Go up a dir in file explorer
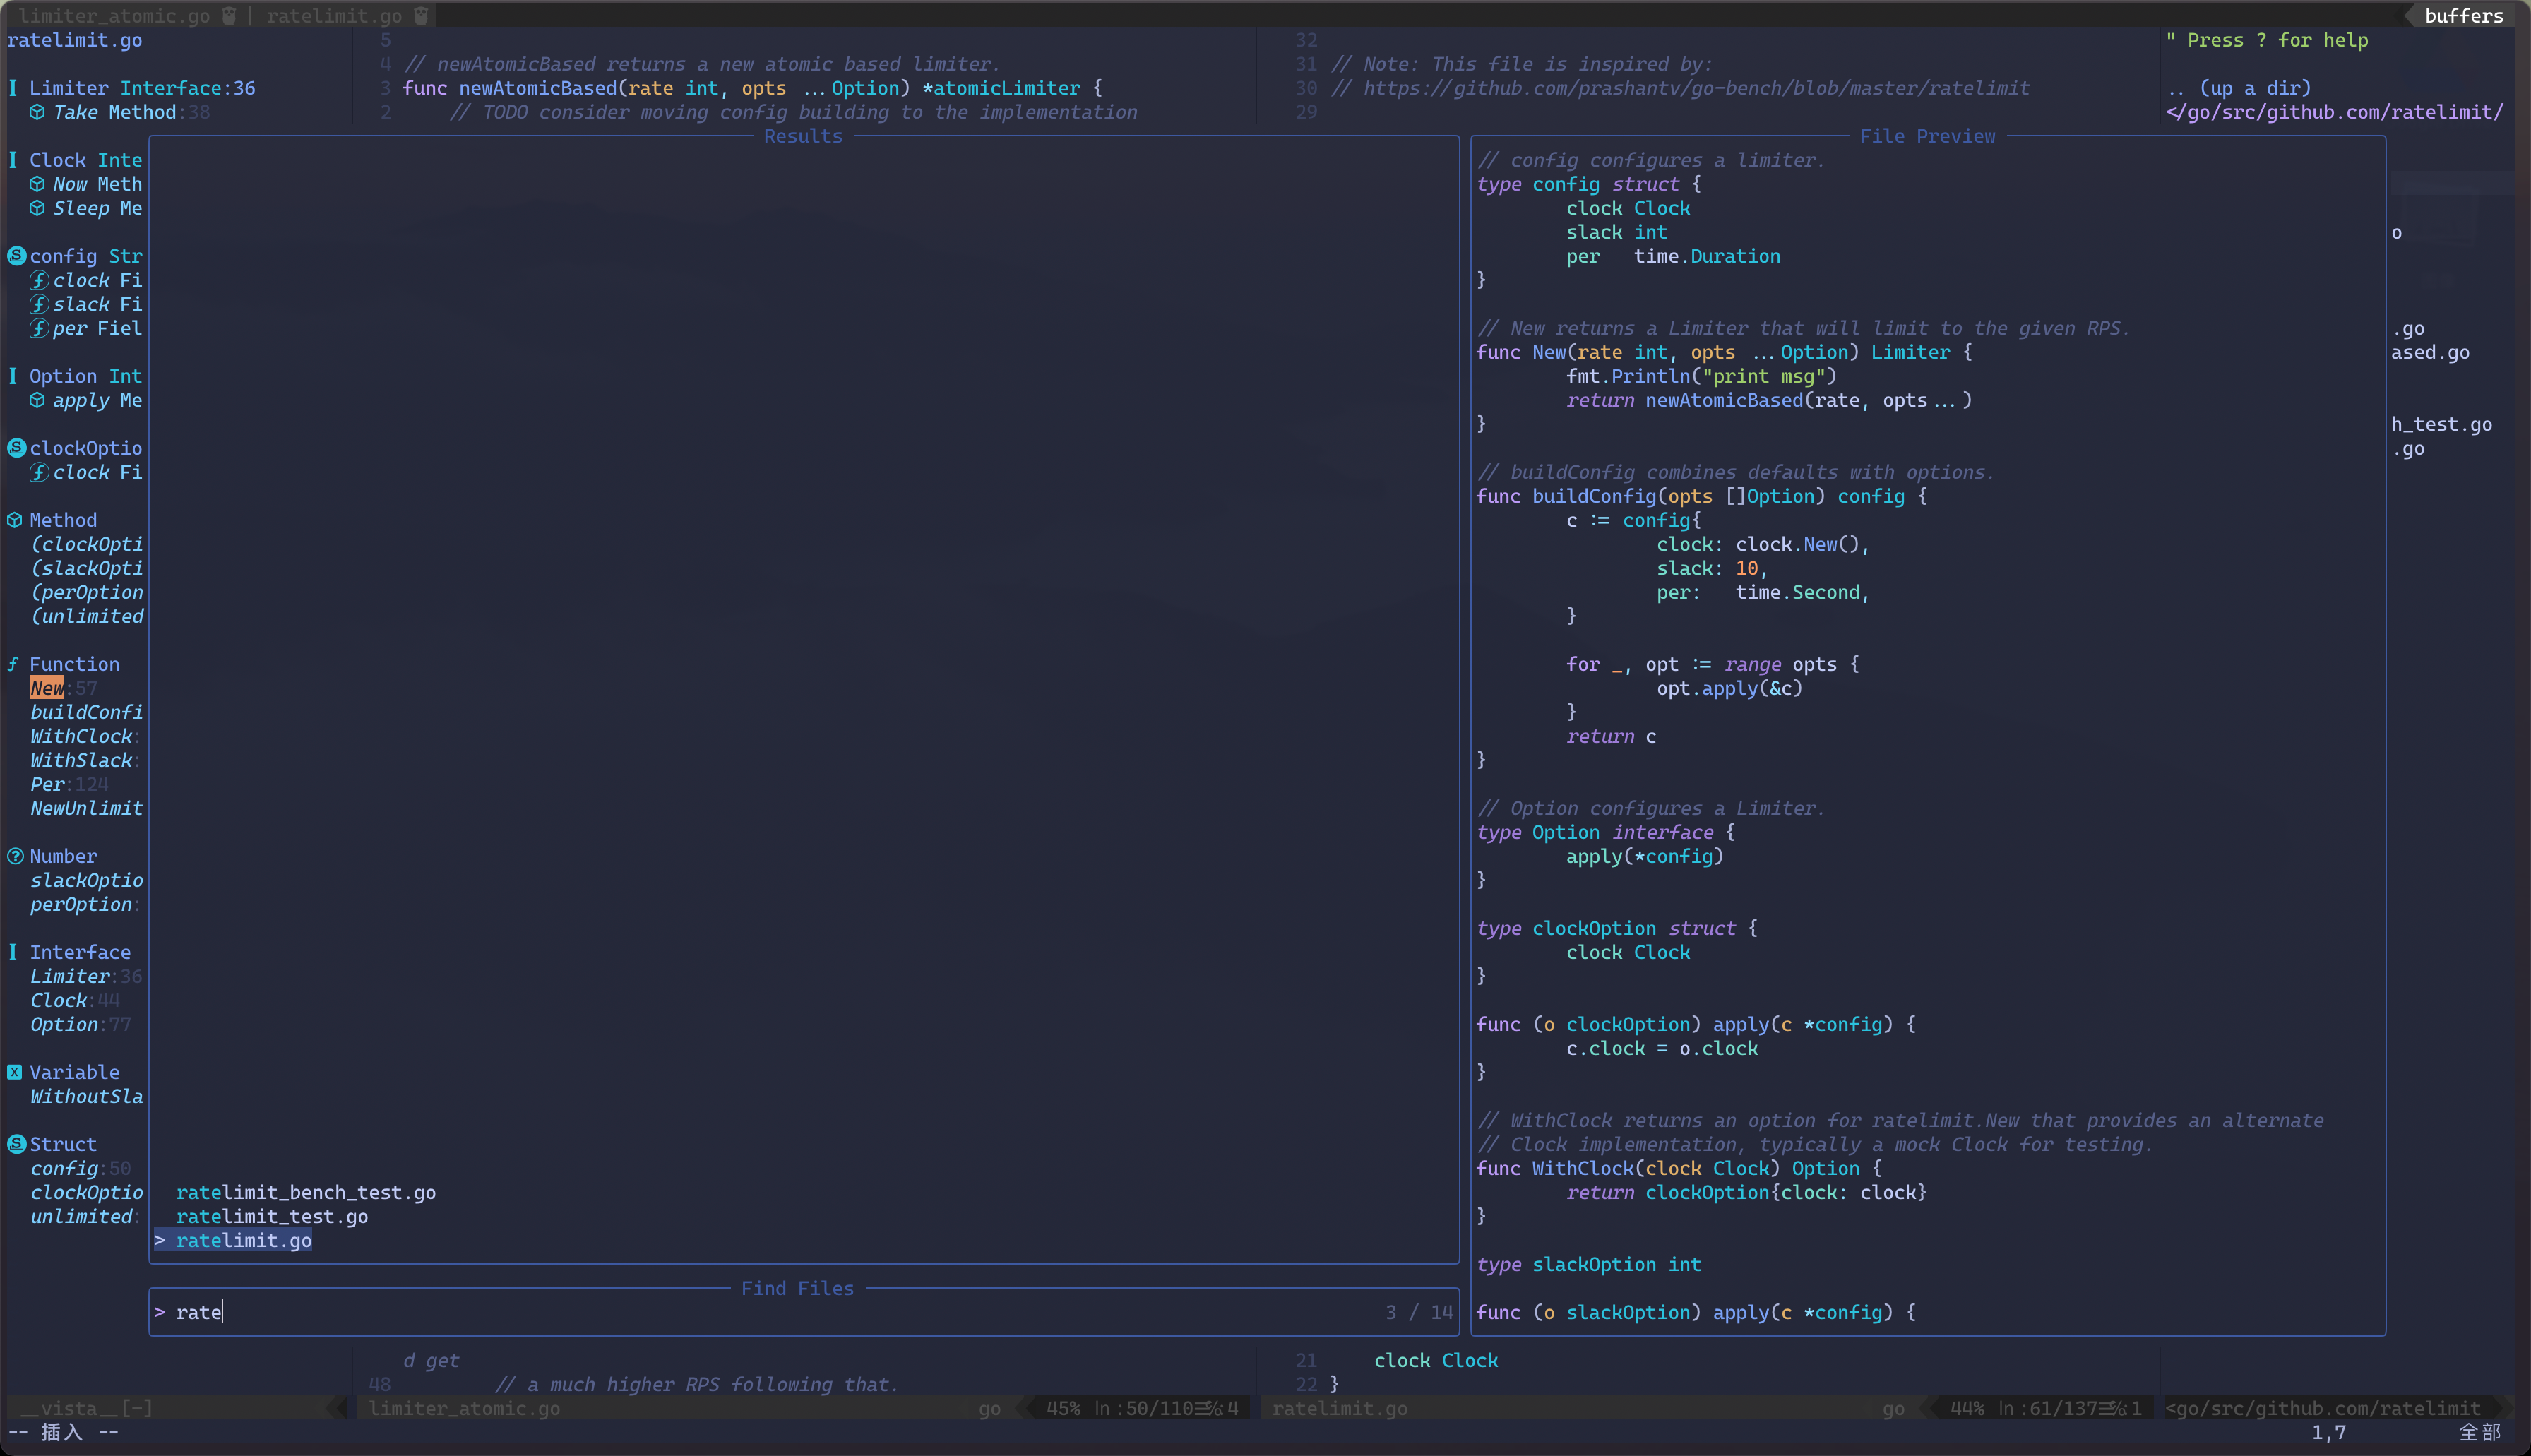Viewport: 2531px width, 1456px height. 2240,88
